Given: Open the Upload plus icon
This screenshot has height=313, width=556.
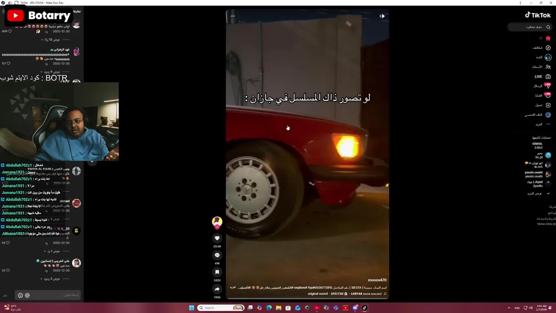Looking at the screenshot, I should tap(548, 105).
